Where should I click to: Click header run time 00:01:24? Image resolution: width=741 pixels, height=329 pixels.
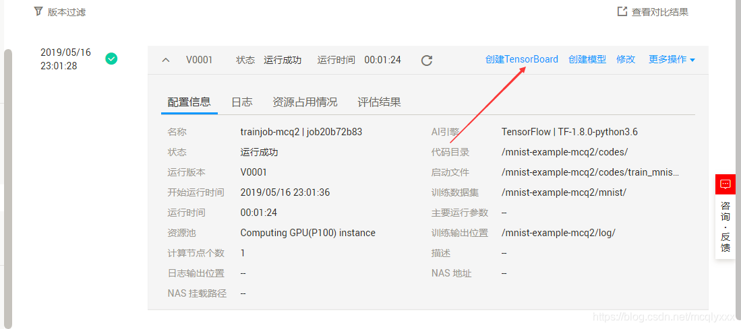382,60
